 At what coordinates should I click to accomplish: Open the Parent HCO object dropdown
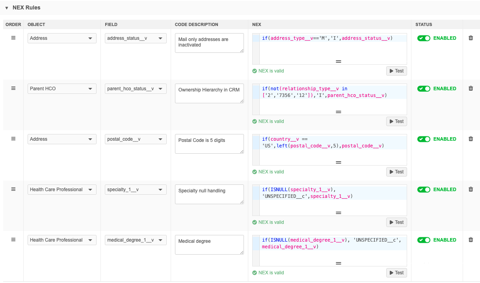click(x=62, y=89)
